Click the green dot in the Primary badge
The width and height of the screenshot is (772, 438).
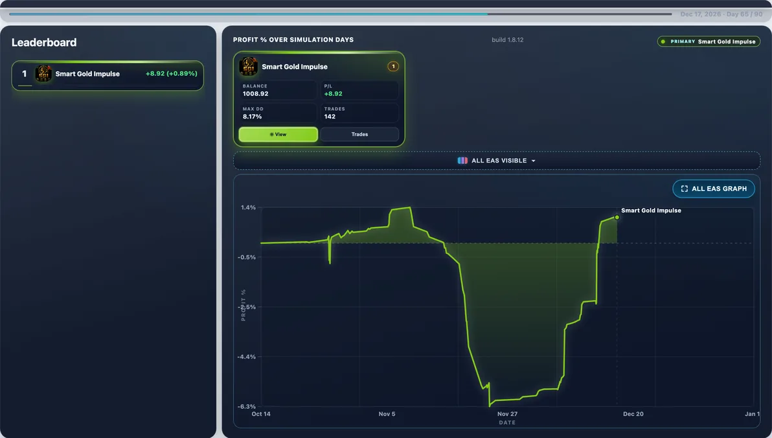[x=663, y=42]
